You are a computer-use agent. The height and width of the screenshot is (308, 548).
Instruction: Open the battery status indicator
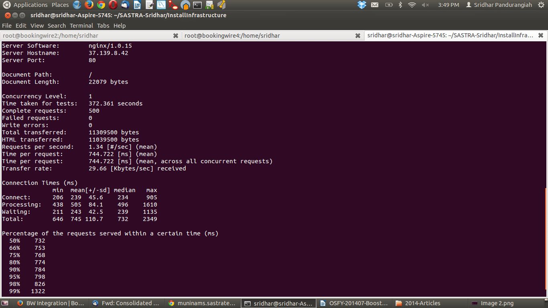pyautogui.click(x=388, y=5)
